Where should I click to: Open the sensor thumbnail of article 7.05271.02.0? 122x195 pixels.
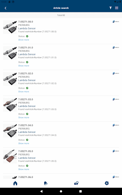coord(10,79)
